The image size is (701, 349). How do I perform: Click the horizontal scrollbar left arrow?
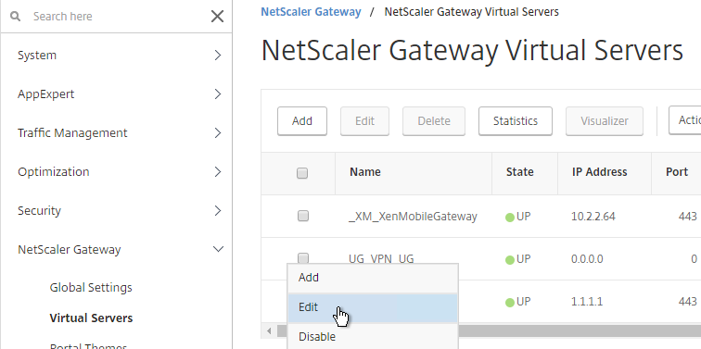point(269,330)
